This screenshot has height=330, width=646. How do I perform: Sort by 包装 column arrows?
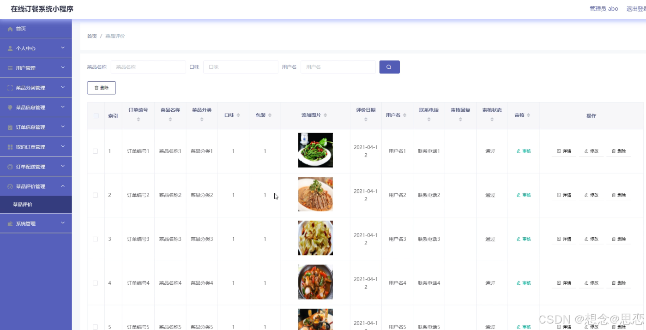(270, 115)
